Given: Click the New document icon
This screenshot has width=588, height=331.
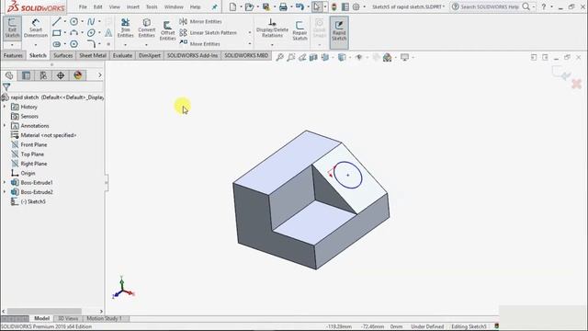Looking at the screenshot, I should 232,6.
